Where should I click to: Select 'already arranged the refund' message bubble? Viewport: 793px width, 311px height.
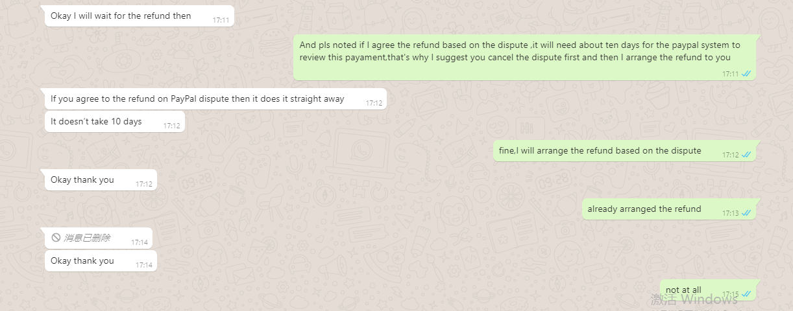click(669, 209)
